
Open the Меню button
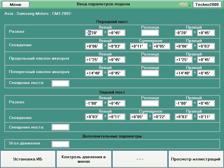(x=16, y=4)
